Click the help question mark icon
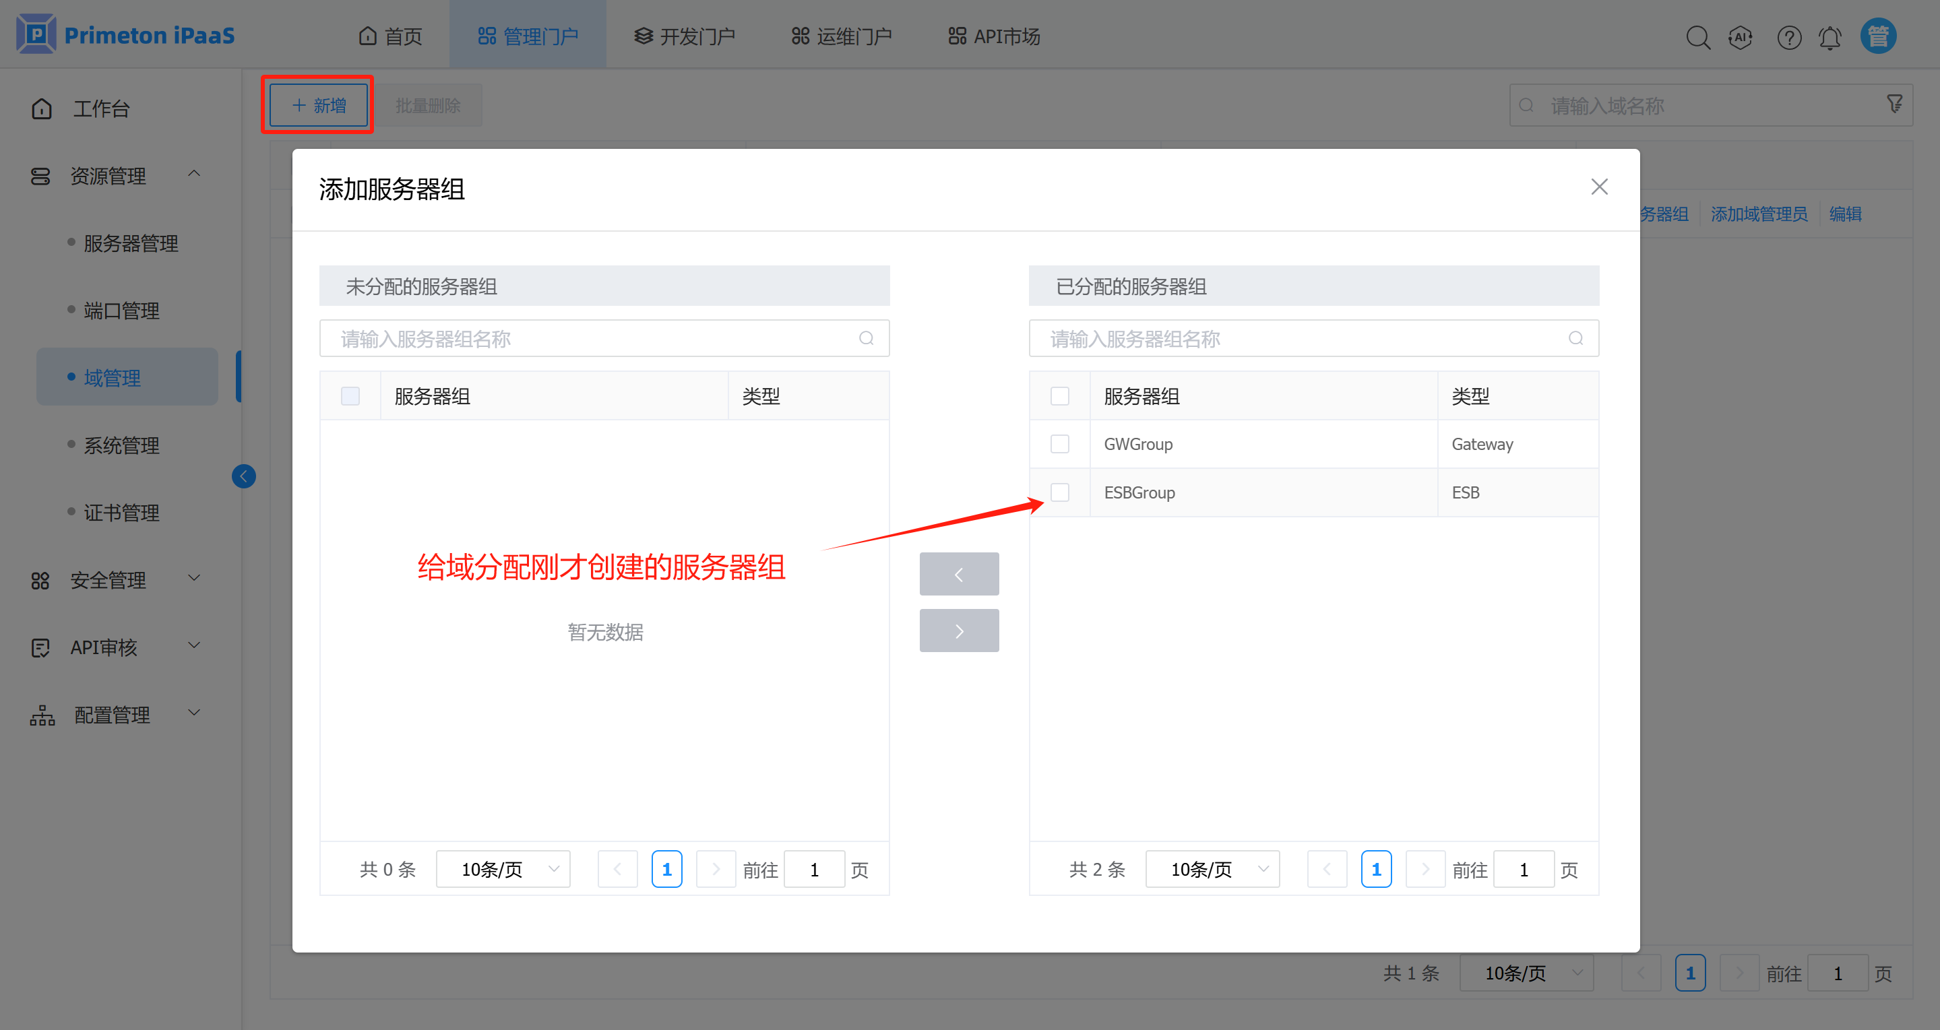 pyautogui.click(x=1788, y=37)
